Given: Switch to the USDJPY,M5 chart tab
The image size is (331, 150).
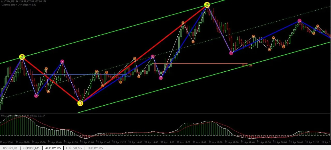Looking at the screenshot, I should pos(95,148).
